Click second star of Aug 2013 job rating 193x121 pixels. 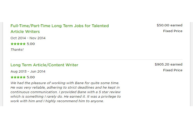(15, 77)
